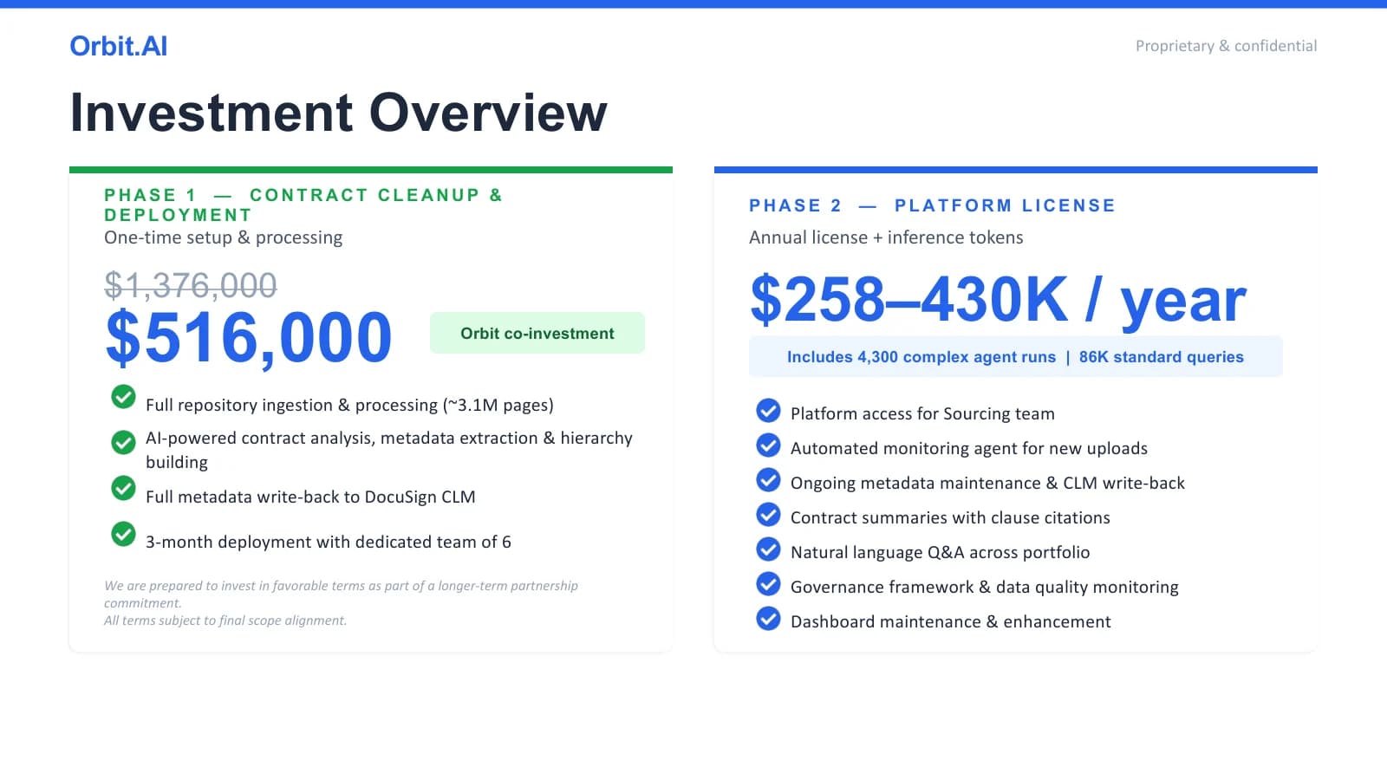
Task: Click the blue checkmark beside Ongoing metadata maintenance
Action: click(x=768, y=479)
